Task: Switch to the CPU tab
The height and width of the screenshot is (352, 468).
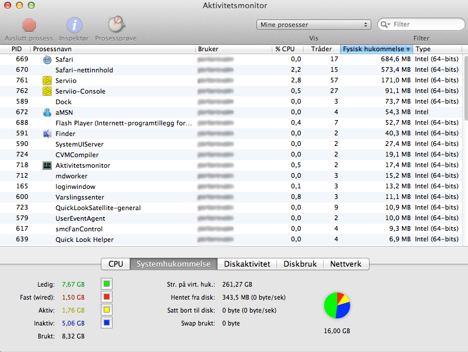Action: tap(116, 264)
